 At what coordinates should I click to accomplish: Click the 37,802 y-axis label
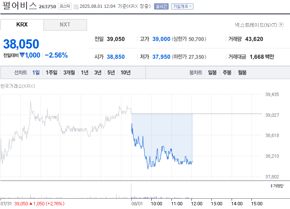pos(272,177)
